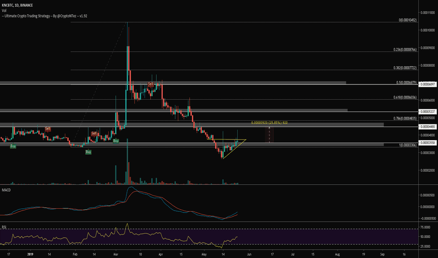Click the RSI 75.0000 axis value
The width and height of the screenshot is (438, 258).
425,228
